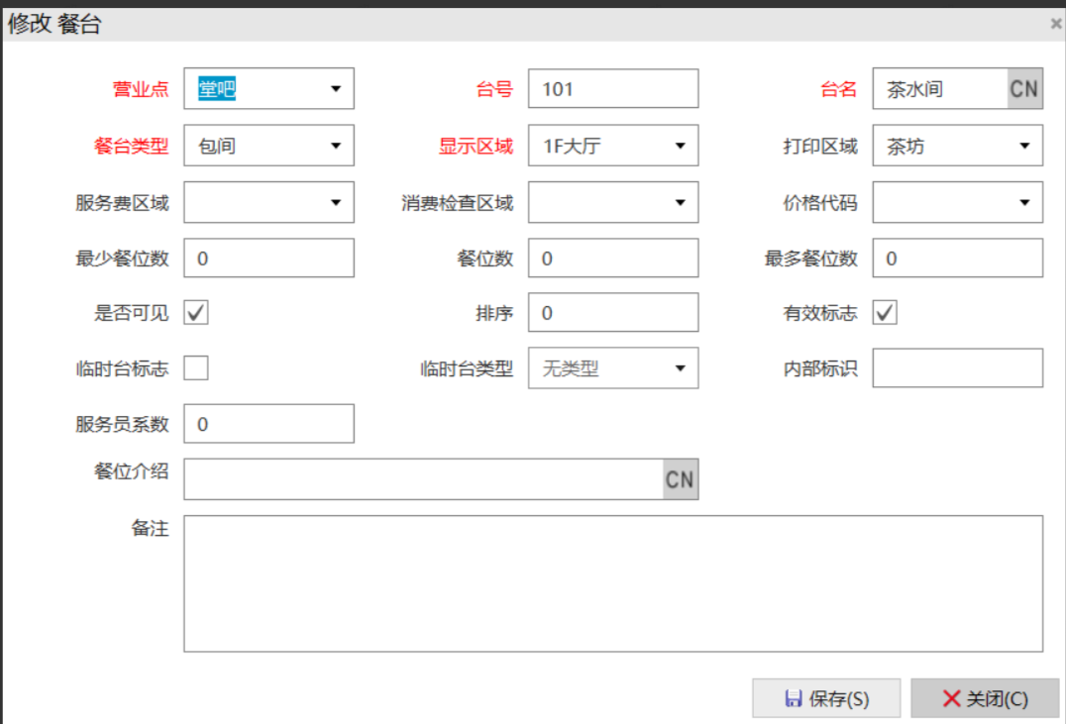
Task: Click the 关闭(C) button
Action: point(985,698)
